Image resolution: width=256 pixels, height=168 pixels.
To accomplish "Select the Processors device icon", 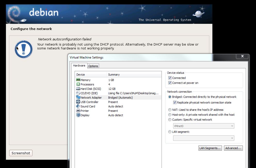I will tap(78, 84).
